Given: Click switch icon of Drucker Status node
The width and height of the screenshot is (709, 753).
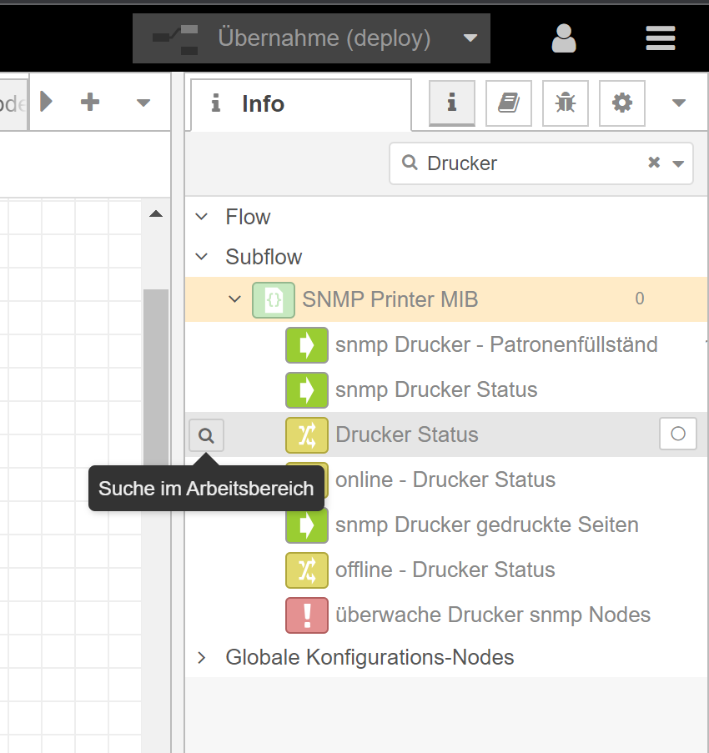Looking at the screenshot, I should [x=307, y=435].
